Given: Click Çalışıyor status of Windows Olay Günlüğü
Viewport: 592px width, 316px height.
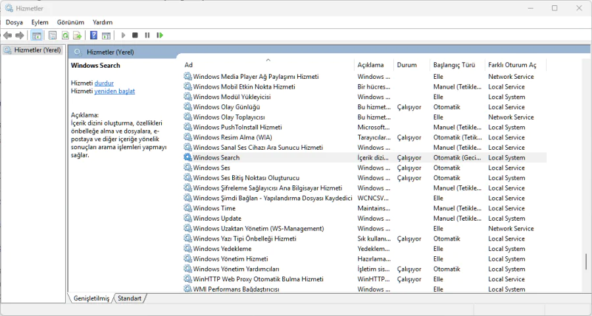Looking at the screenshot, I should (409, 107).
